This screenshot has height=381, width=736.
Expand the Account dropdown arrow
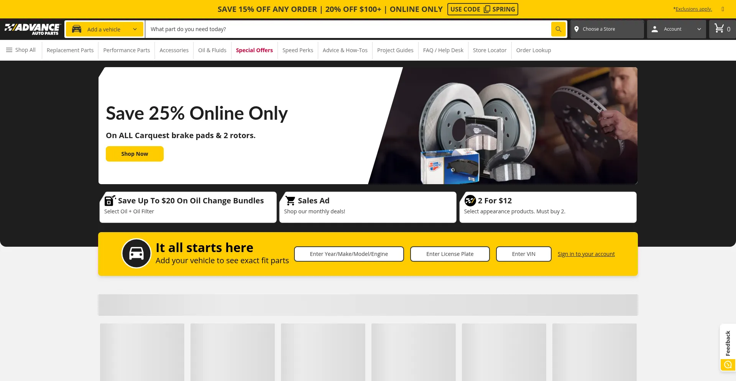click(x=699, y=29)
